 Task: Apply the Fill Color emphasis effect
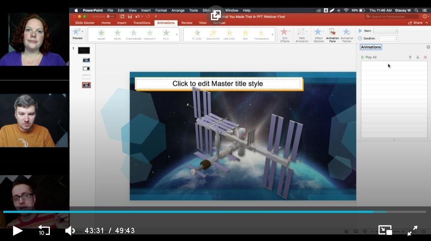[197, 35]
